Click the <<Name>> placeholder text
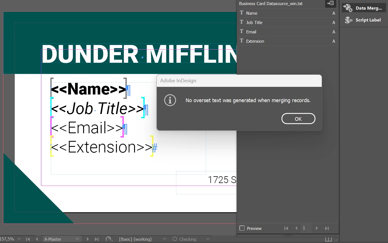Image resolution: width=388 pixels, height=243 pixels. pyautogui.click(x=89, y=89)
